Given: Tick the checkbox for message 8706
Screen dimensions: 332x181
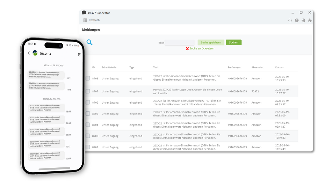Looking at the screenshot, I should [x=88, y=103].
